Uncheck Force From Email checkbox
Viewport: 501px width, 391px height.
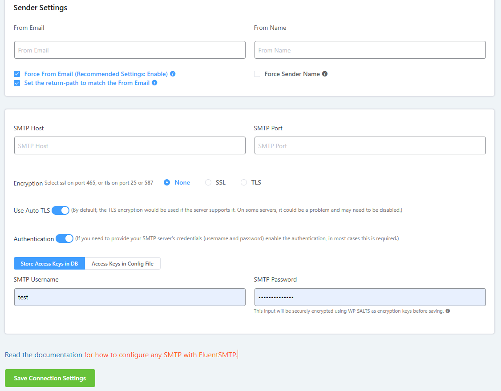17,74
